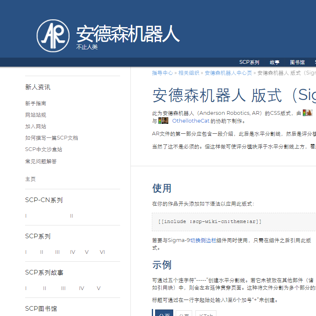Image resolution: width=316 pixels, height=316 pixels.
Task: Click the author avatar ending the first line
Action: pos(309,113)
